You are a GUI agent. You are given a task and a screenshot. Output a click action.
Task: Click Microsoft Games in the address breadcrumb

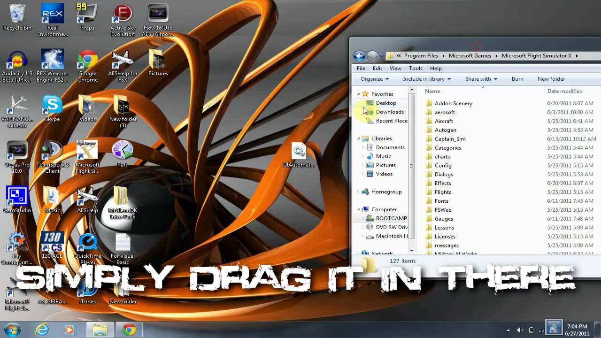coord(470,55)
